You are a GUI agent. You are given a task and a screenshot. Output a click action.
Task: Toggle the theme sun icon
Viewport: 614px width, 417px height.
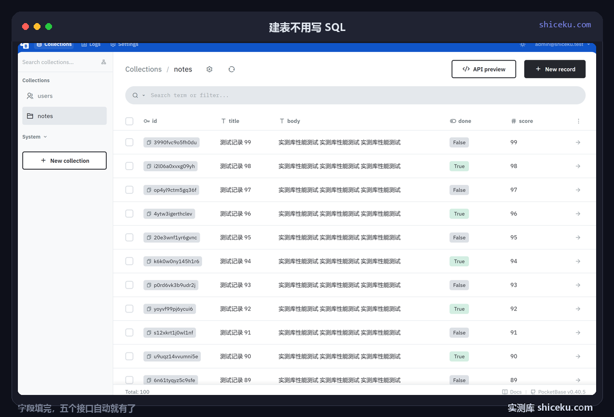523,45
